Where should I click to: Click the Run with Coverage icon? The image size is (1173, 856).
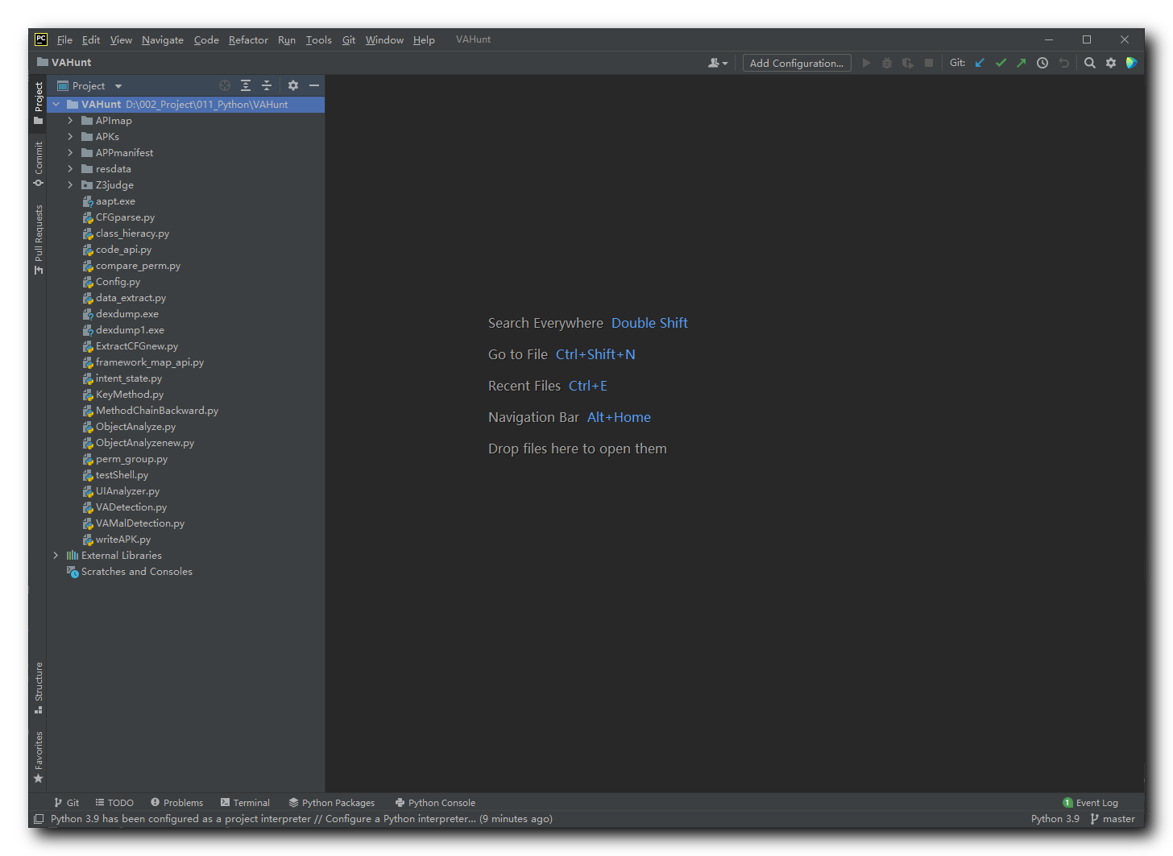coord(908,63)
